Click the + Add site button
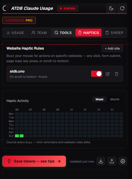 [x=112, y=48]
